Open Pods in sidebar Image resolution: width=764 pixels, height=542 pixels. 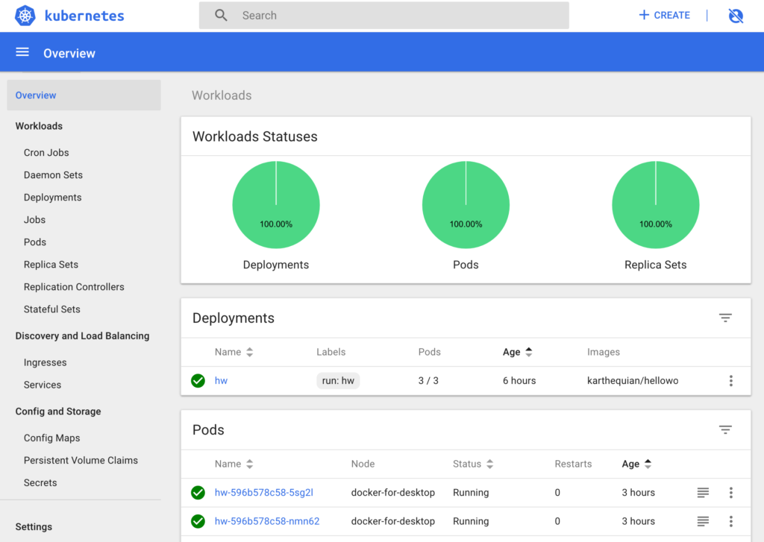click(x=35, y=242)
